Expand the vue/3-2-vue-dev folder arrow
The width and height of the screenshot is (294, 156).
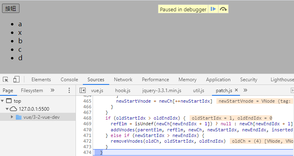point(12,117)
